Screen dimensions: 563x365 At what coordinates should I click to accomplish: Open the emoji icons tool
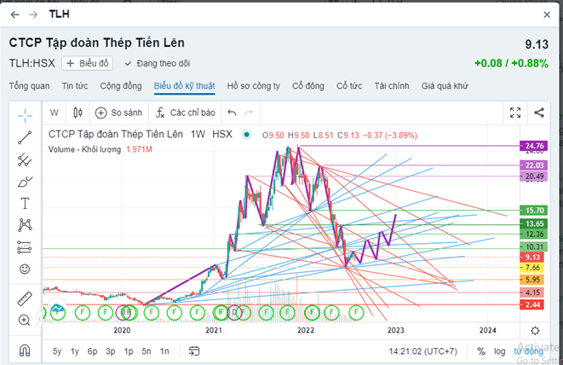click(x=25, y=269)
